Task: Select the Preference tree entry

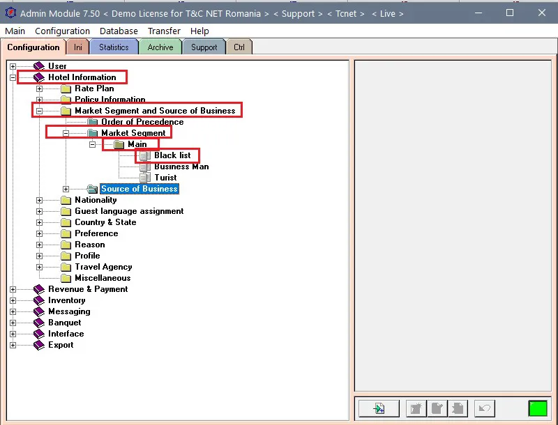Action: (x=96, y=233)
